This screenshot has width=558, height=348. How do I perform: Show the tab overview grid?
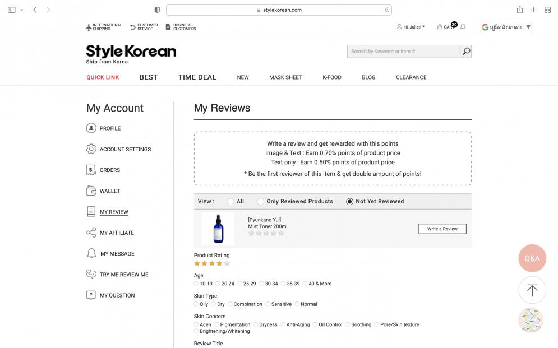(548, 10)
